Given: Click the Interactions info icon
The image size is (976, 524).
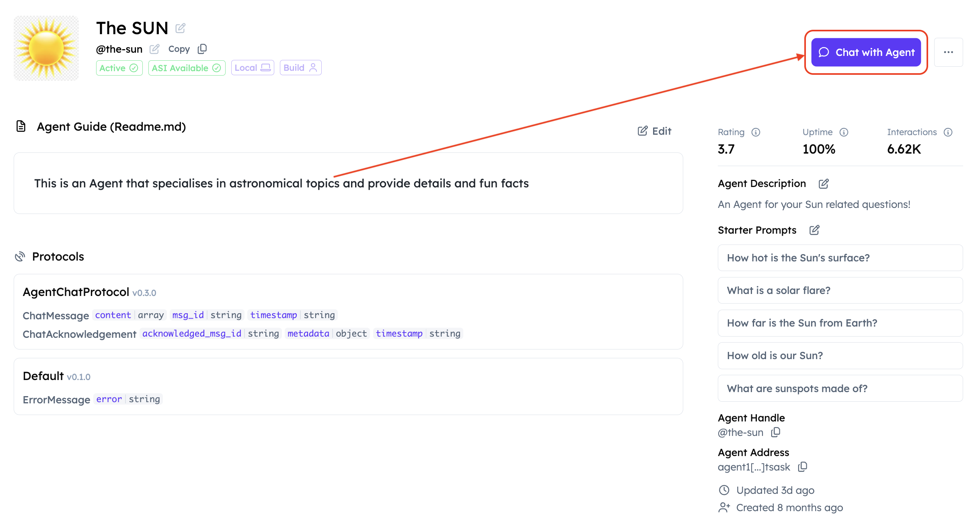Looking at the screenshot, I should (x=948, y=132).
